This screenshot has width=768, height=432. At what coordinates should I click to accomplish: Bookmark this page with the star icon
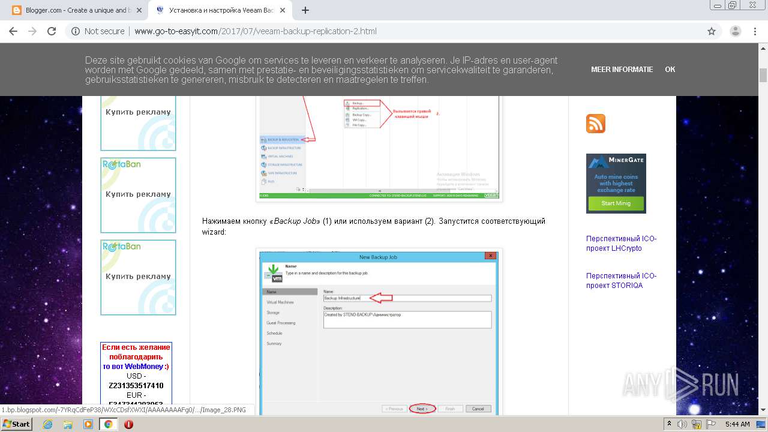712,31
